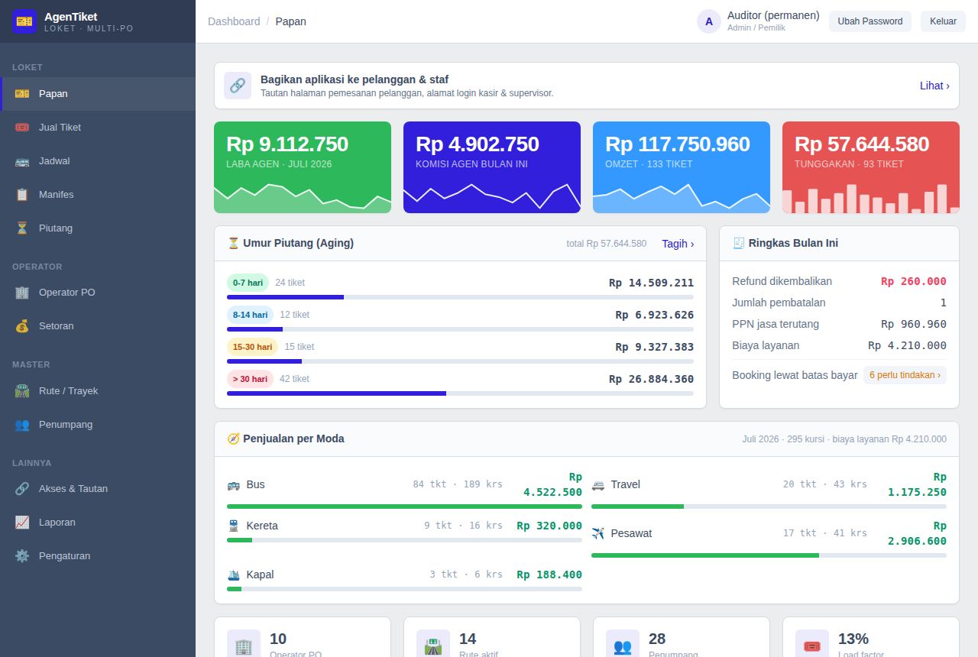Click the Keluar button
Viewport: 978px width, 657px height.
click(x=943, y=21)
